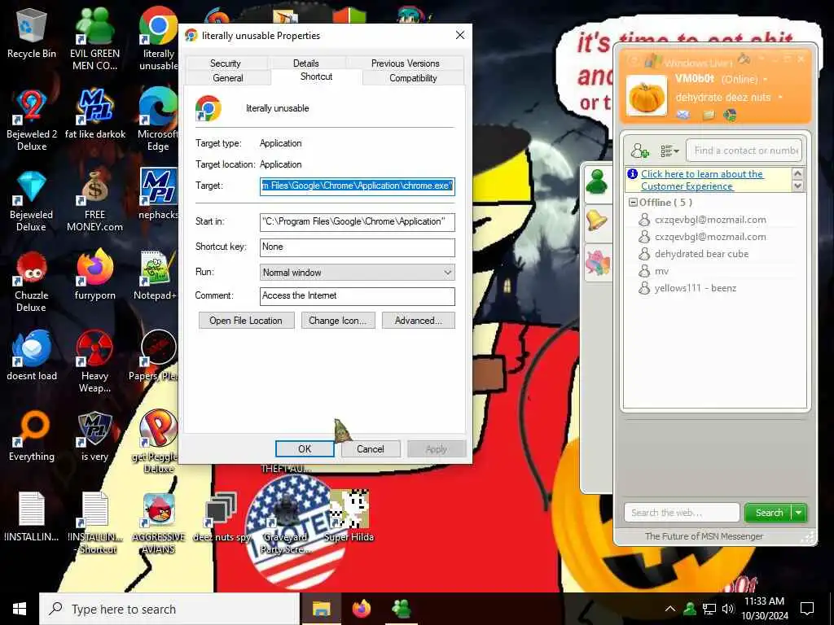Screen dimensions: 834x625
Task: Open the volume control in system tray
Action: point(728,609)
